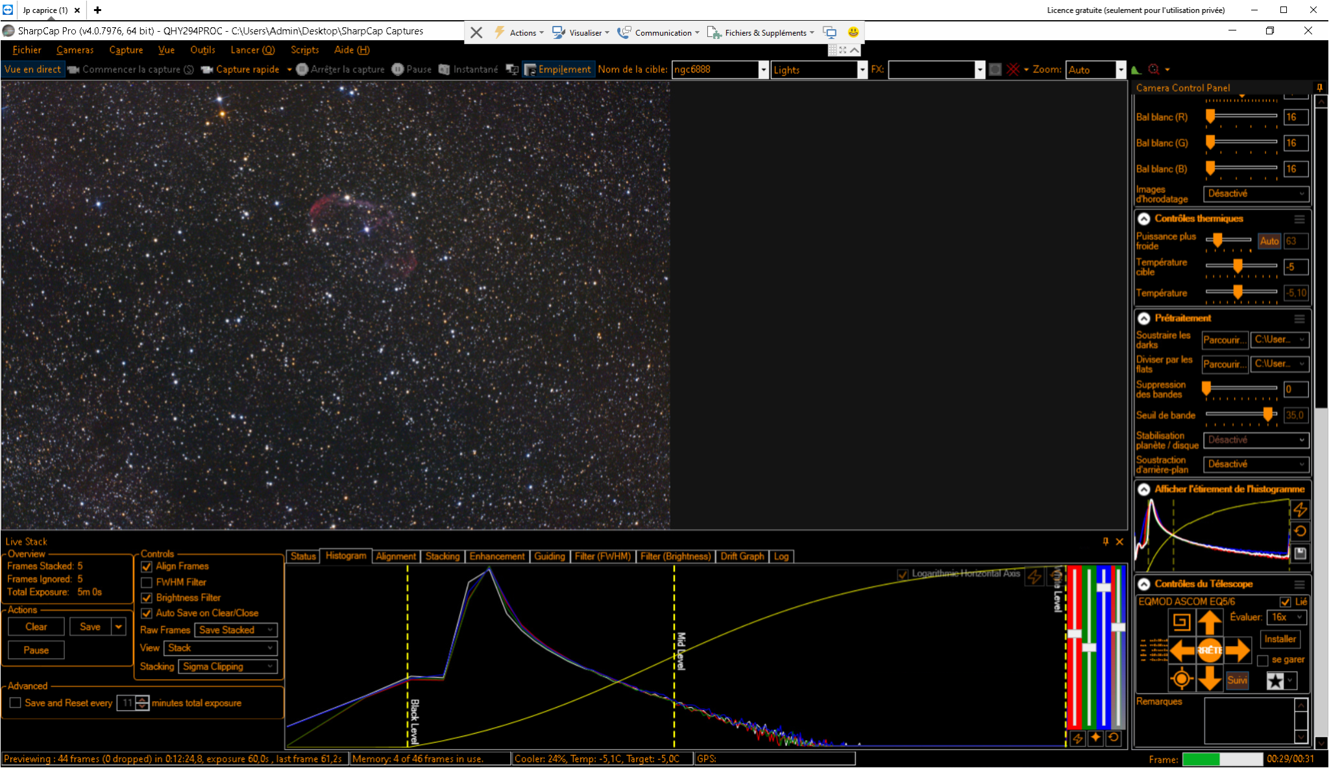Click the Clear button in Live Stack
The image size is (1329, 768).
point(36,626)
